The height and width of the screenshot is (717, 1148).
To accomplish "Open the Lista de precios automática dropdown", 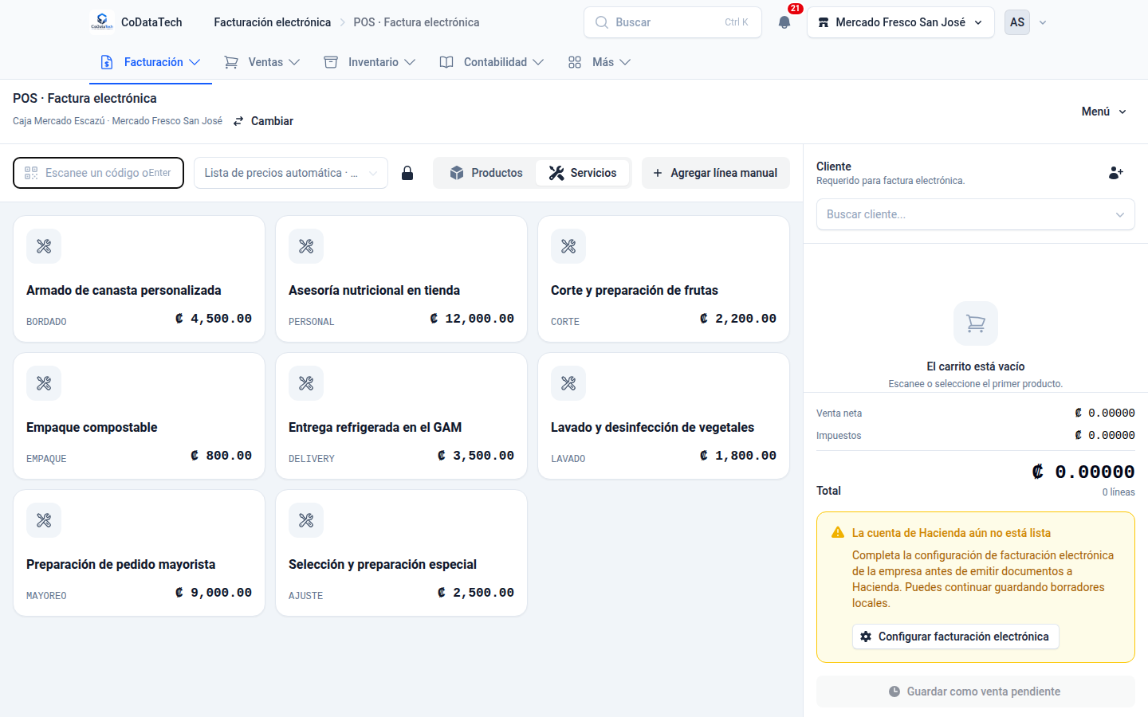I will pos(291,173).
